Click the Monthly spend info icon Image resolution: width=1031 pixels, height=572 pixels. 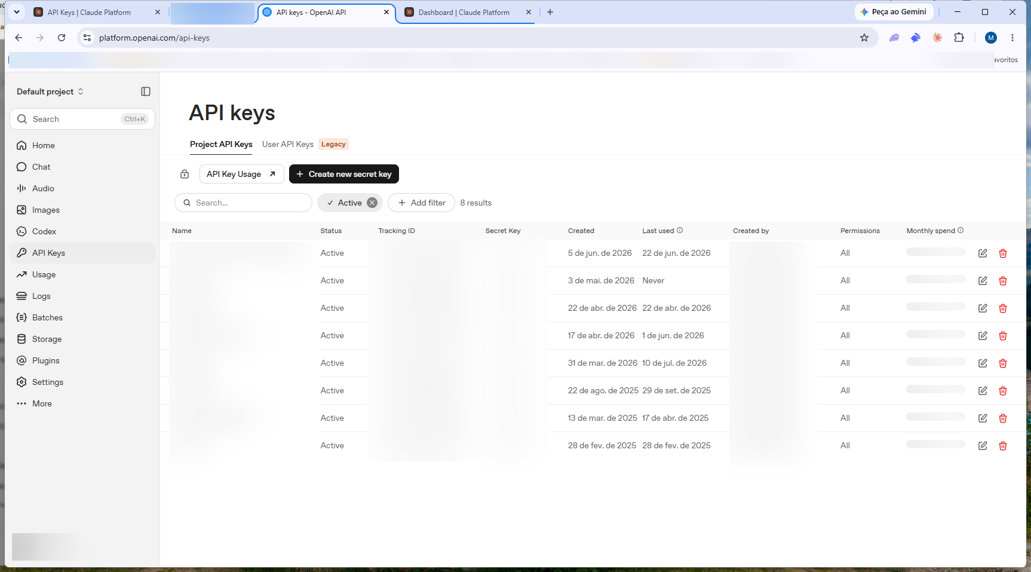[961, 230]
